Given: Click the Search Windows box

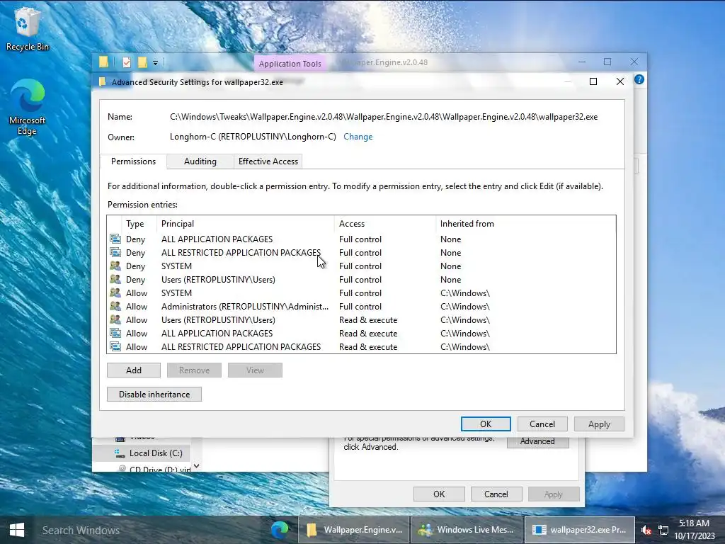Looking at the screenshot, I should pyautogui.click(x=148, y=530).
